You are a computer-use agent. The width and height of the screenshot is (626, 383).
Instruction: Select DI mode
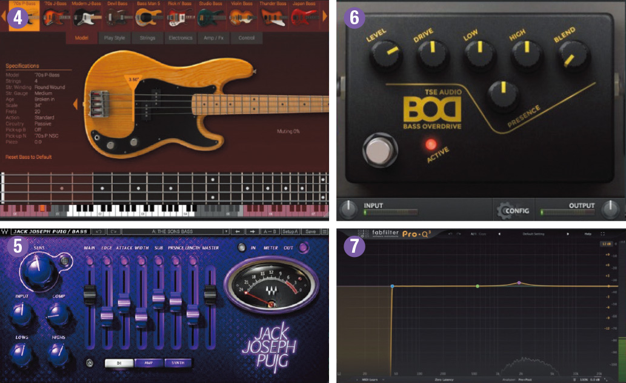[x=119, y=363]
